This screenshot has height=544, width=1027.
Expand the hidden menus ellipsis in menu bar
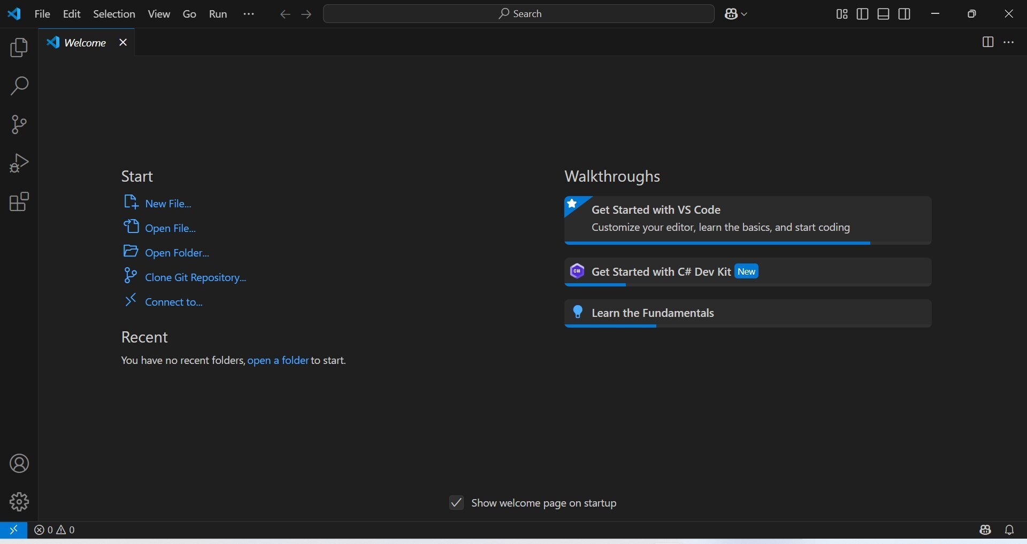[x=249, y=14]
